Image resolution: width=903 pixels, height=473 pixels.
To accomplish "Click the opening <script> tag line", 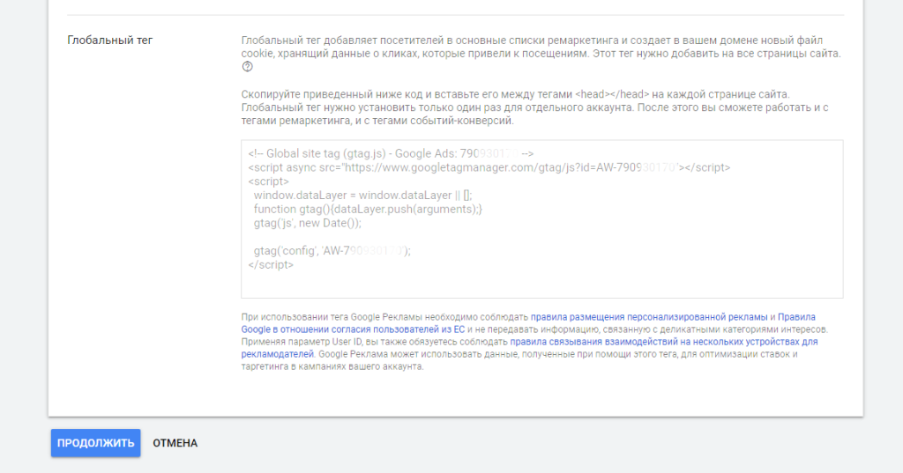I will [268, 181].
